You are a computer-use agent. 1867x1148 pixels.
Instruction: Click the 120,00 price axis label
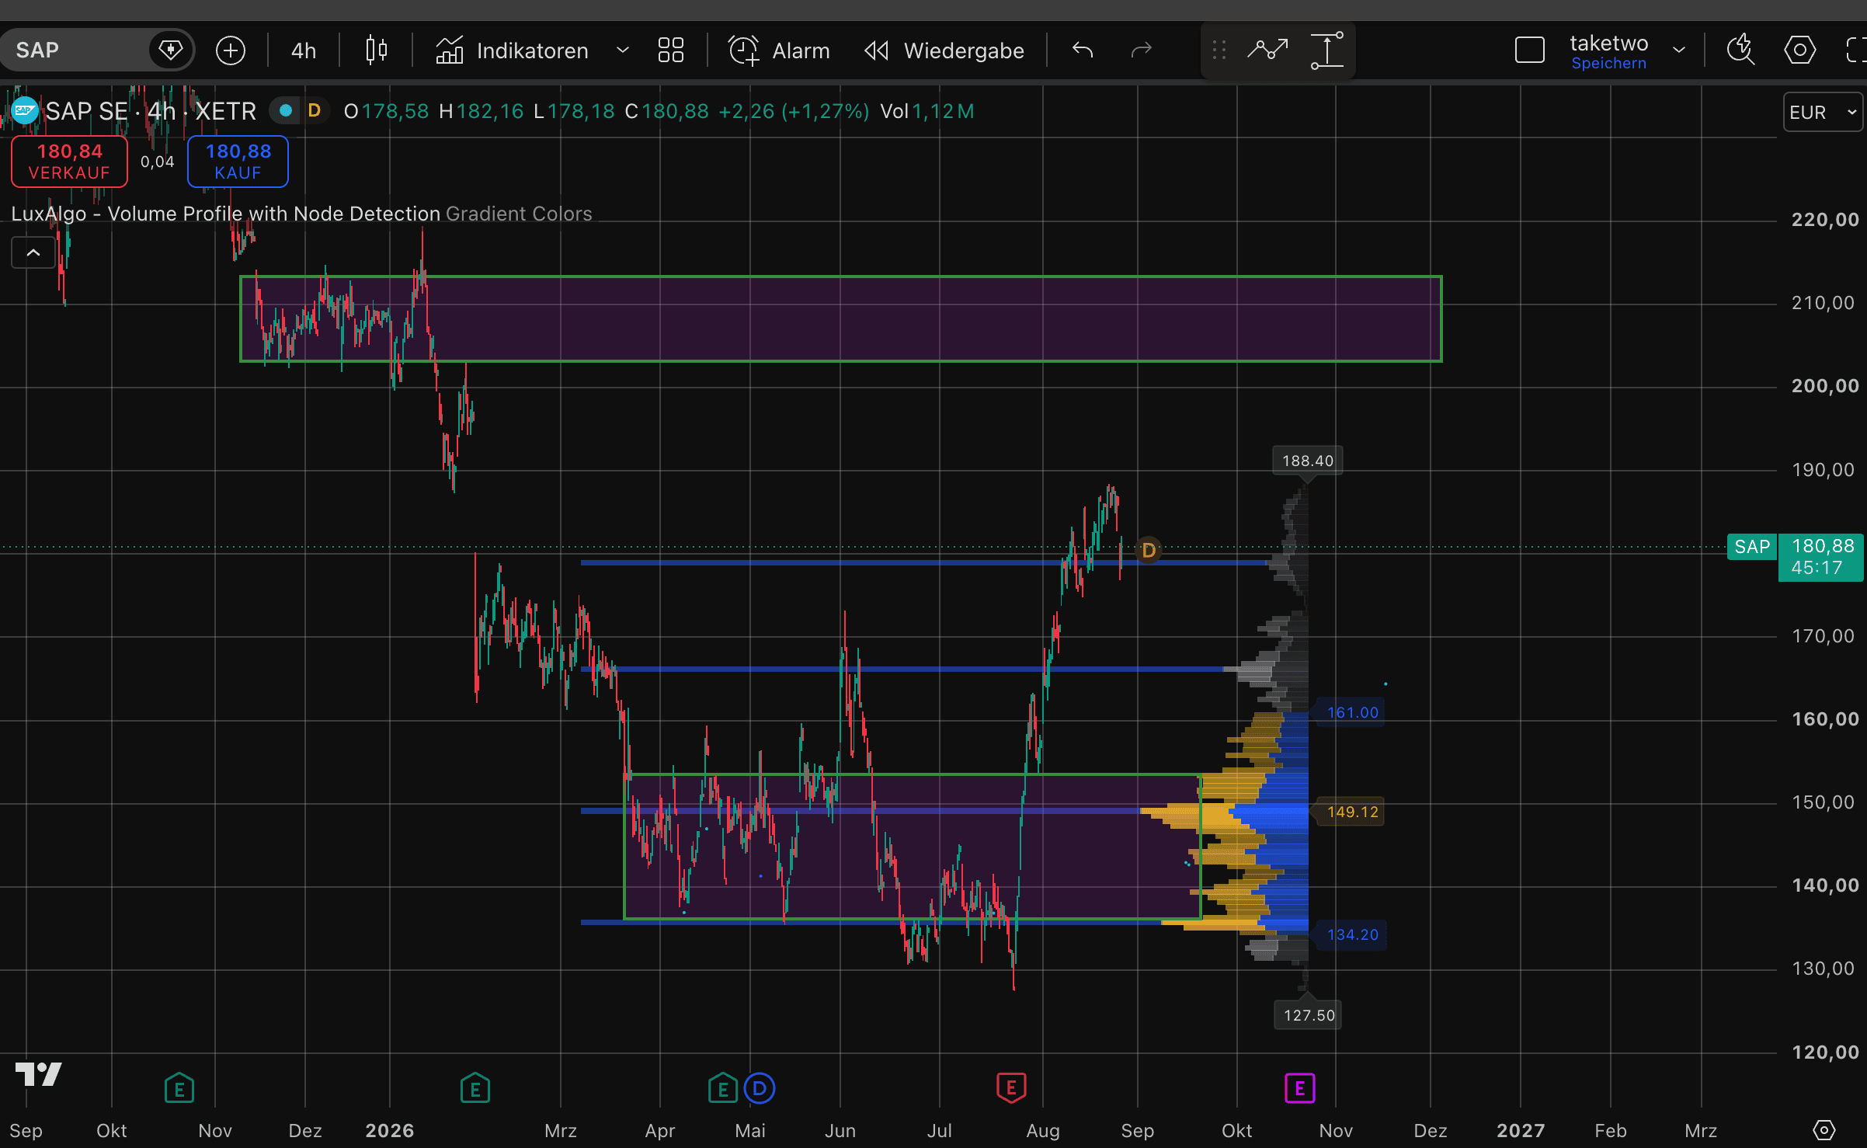(x=1825, y=1052)
